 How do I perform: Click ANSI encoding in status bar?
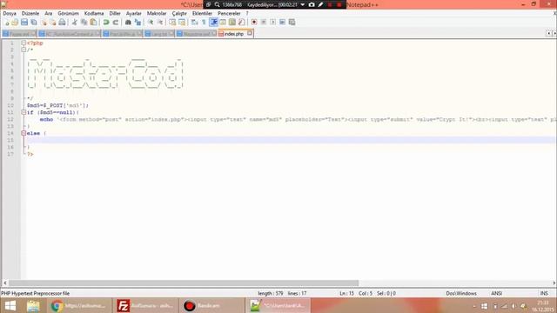[496, 294]
